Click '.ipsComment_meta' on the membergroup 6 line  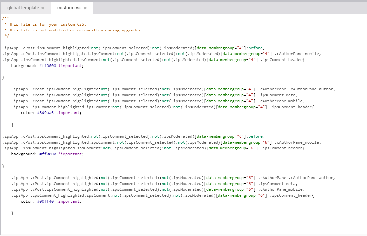tap(278, 184)
